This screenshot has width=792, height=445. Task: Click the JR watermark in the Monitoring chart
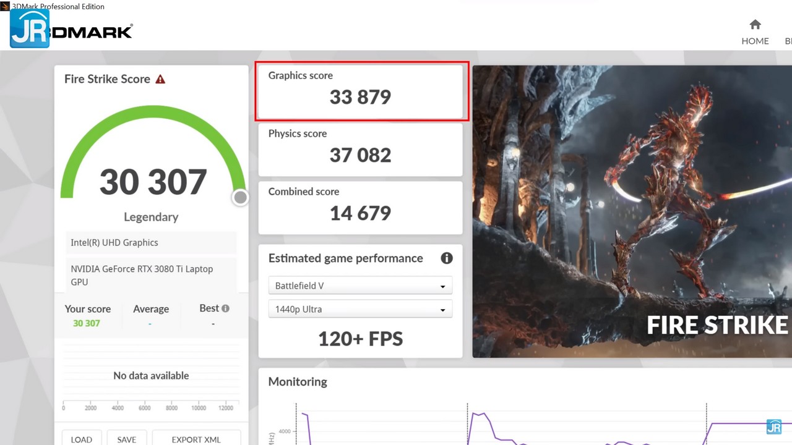pyautogui.click(x=773, y=426)
